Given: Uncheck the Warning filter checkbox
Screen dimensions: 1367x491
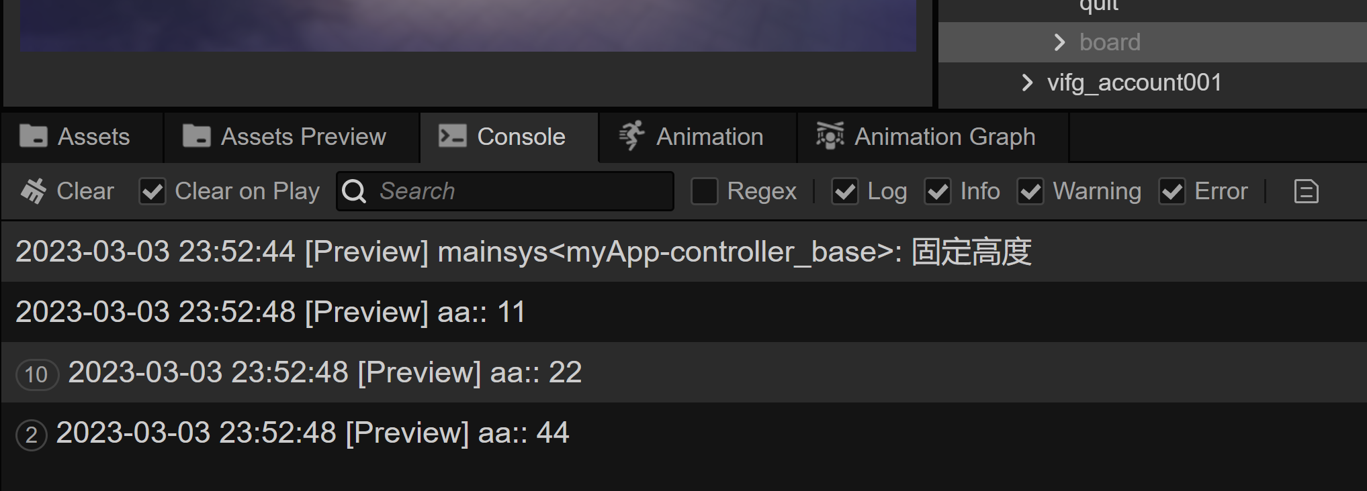Looking at the screenshot, I should tap(1030, 192).
